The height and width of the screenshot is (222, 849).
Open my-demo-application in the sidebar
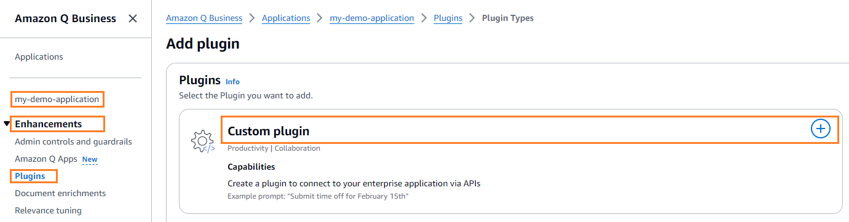[x=57, y=99]
